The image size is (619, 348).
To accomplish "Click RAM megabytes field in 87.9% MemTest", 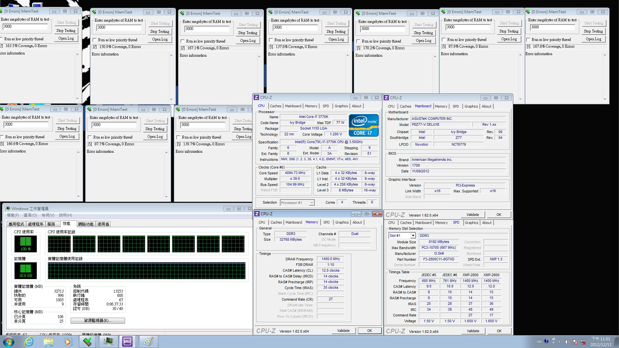I will point(468,27).
